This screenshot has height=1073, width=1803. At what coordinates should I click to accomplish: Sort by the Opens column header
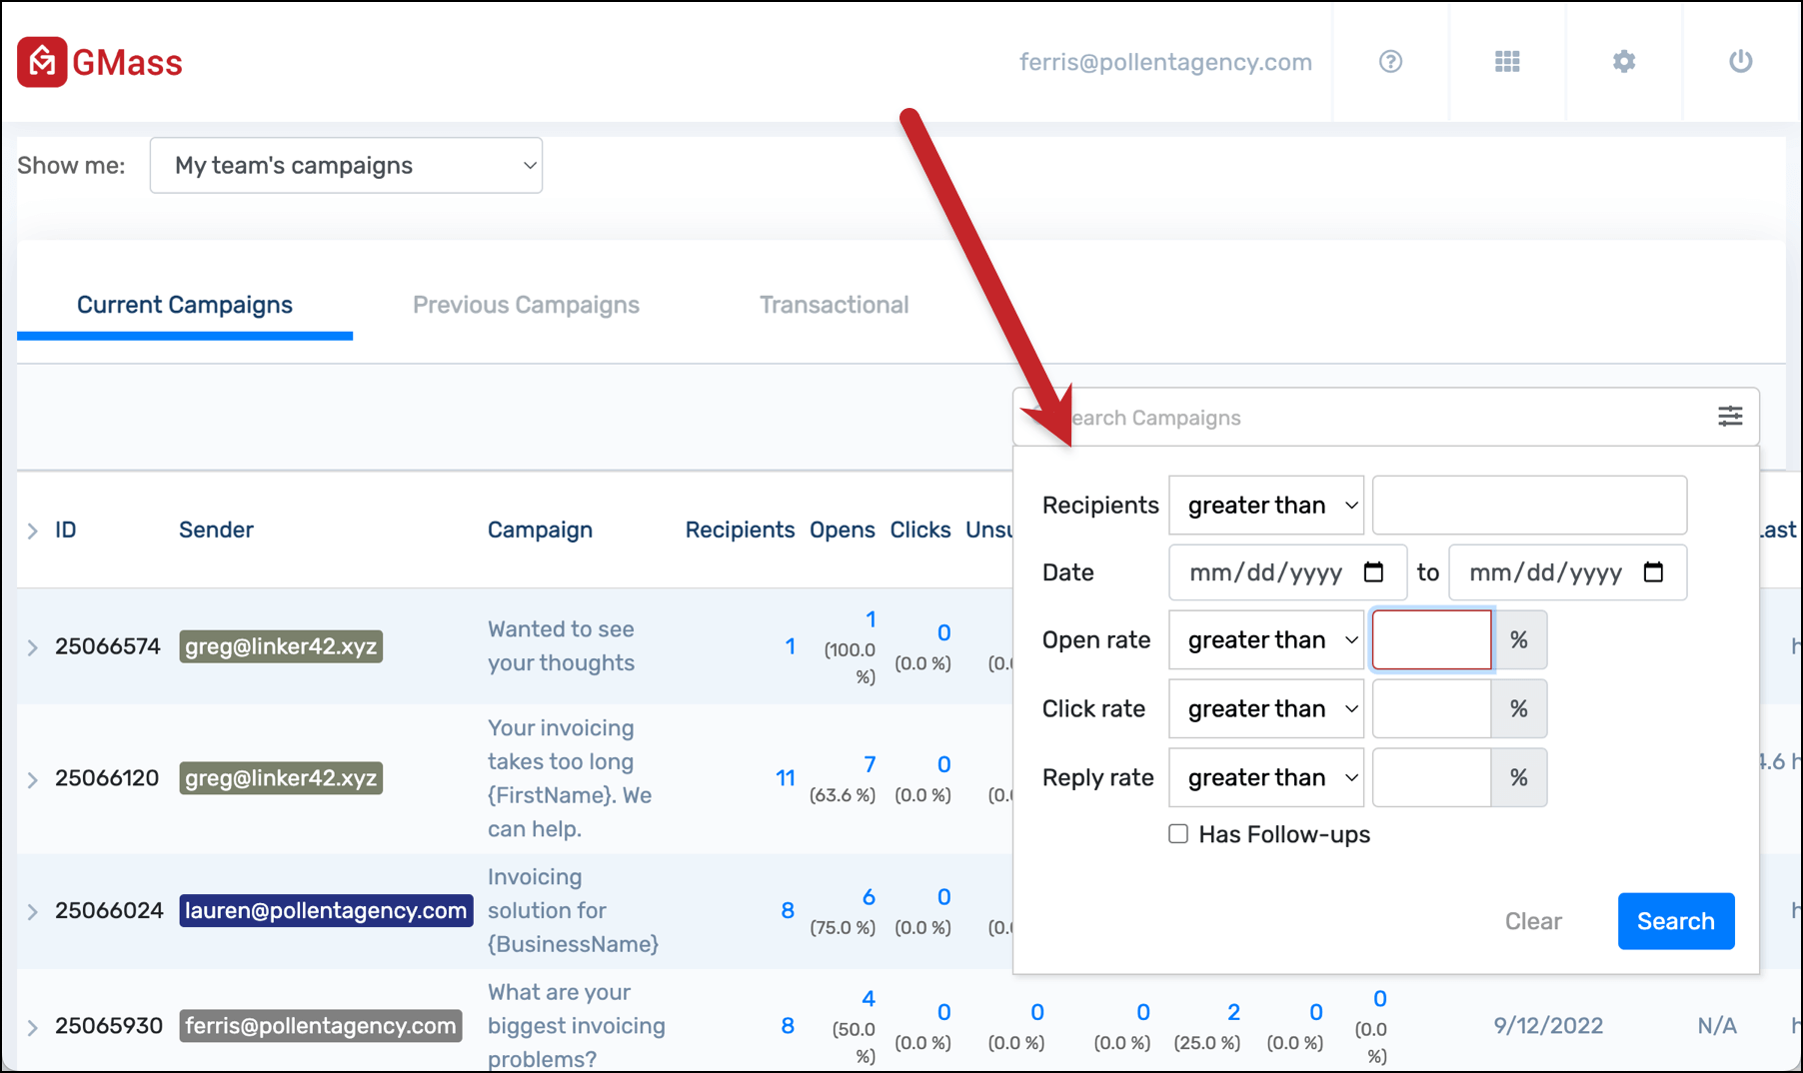(842, 530)
